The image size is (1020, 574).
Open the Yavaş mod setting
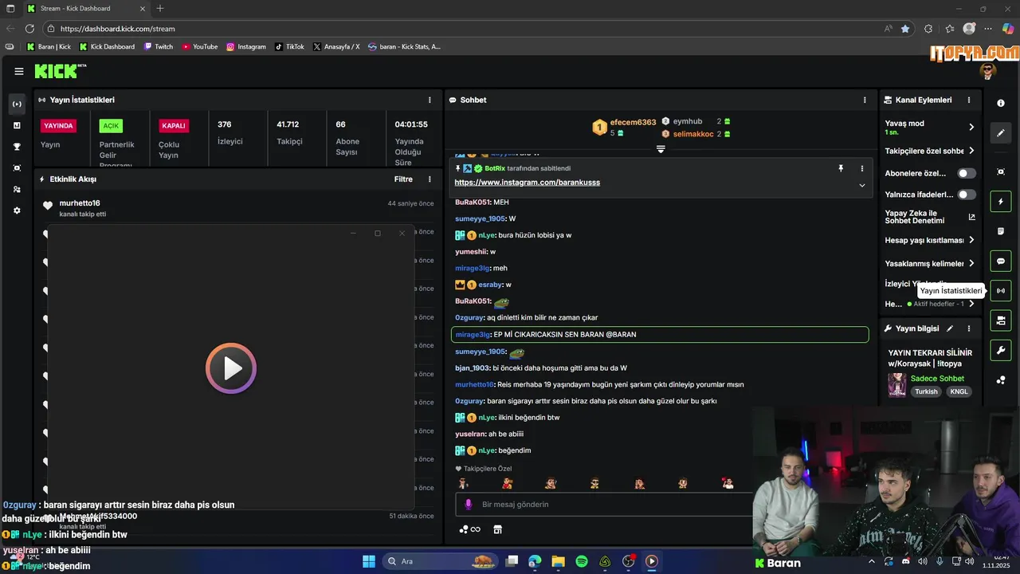tap(929, 127)
